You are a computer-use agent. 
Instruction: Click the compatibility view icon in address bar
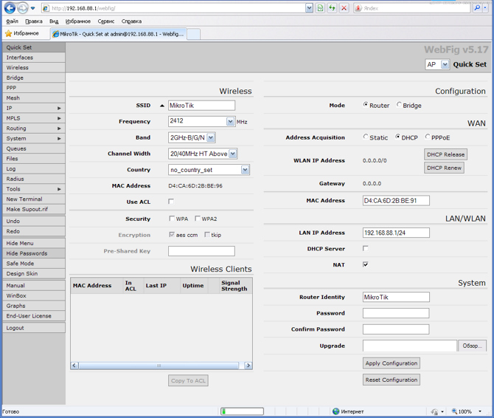[320, 8]
